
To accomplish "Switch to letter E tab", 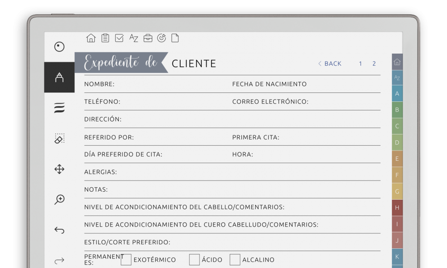I will (397, 159).
